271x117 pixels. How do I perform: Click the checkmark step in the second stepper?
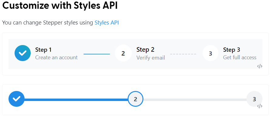(x=17, y=99)
